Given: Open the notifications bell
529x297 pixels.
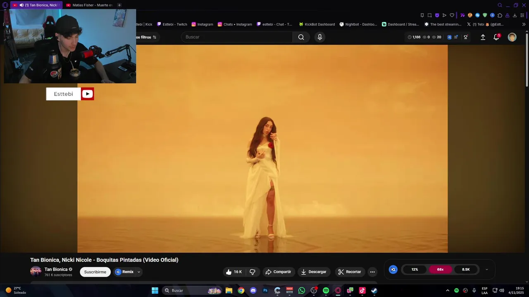Looking at the screenshot, I should [497, 37].
